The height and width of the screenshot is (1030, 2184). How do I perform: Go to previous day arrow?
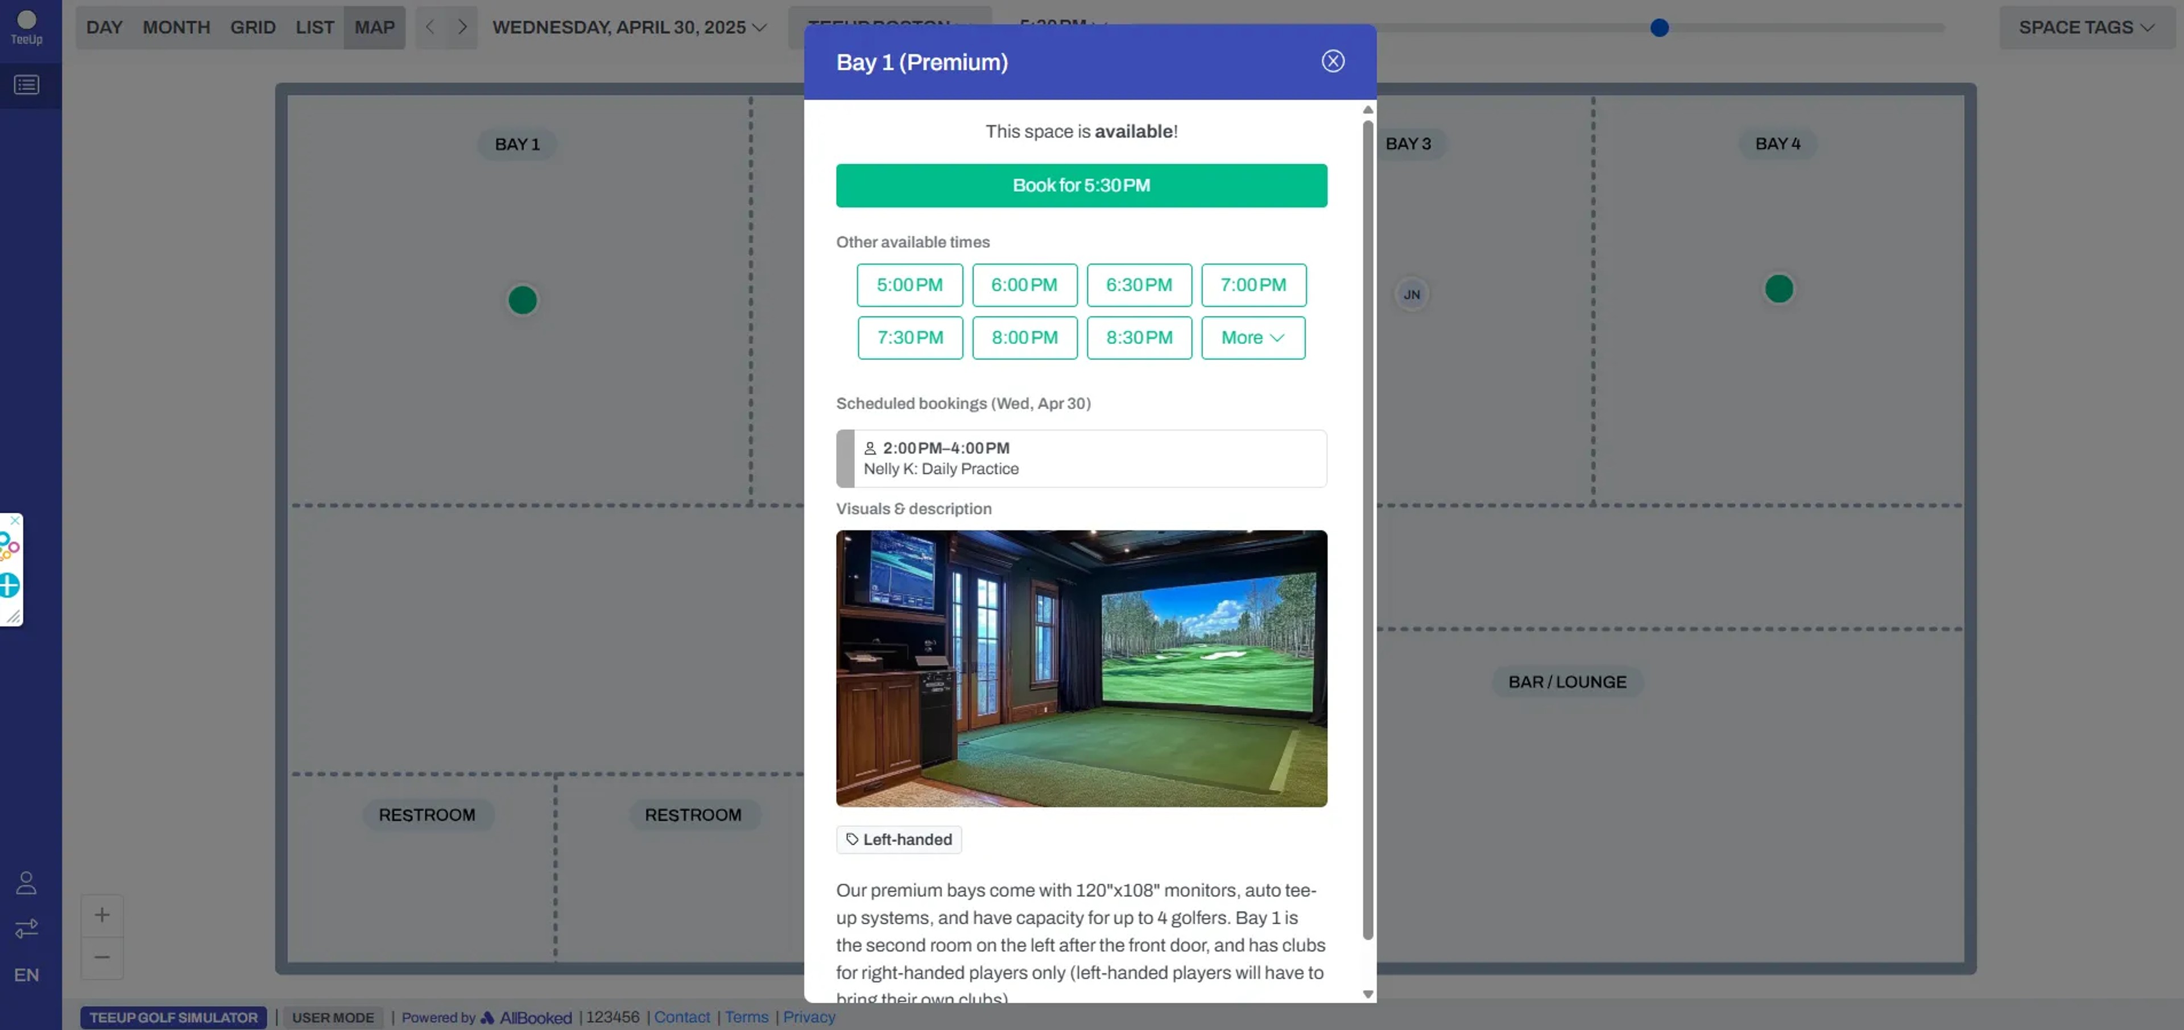click(x=430, y=27)
